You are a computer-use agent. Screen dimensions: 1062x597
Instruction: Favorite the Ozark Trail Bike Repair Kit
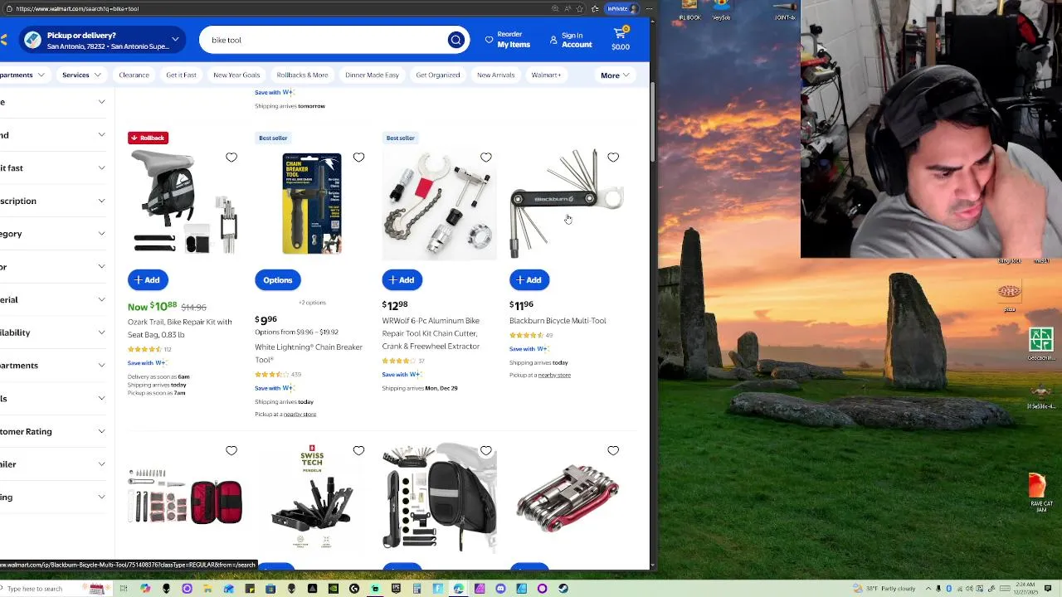[231, 157]
